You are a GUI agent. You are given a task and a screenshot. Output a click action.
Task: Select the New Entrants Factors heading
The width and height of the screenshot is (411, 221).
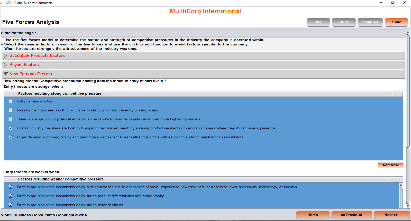point(31,74)
